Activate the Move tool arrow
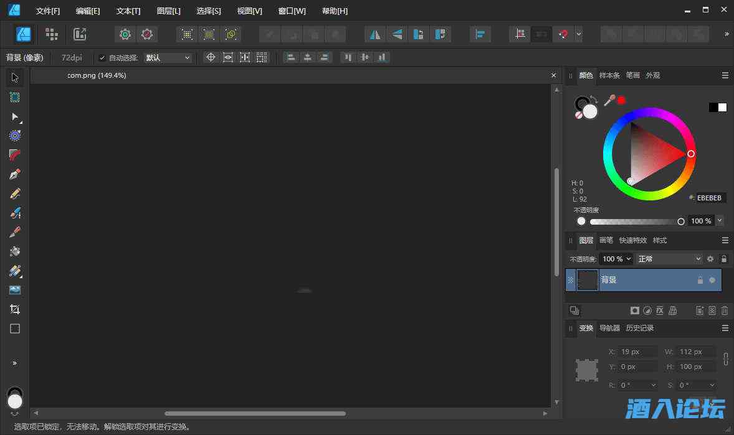 (15, 78)
